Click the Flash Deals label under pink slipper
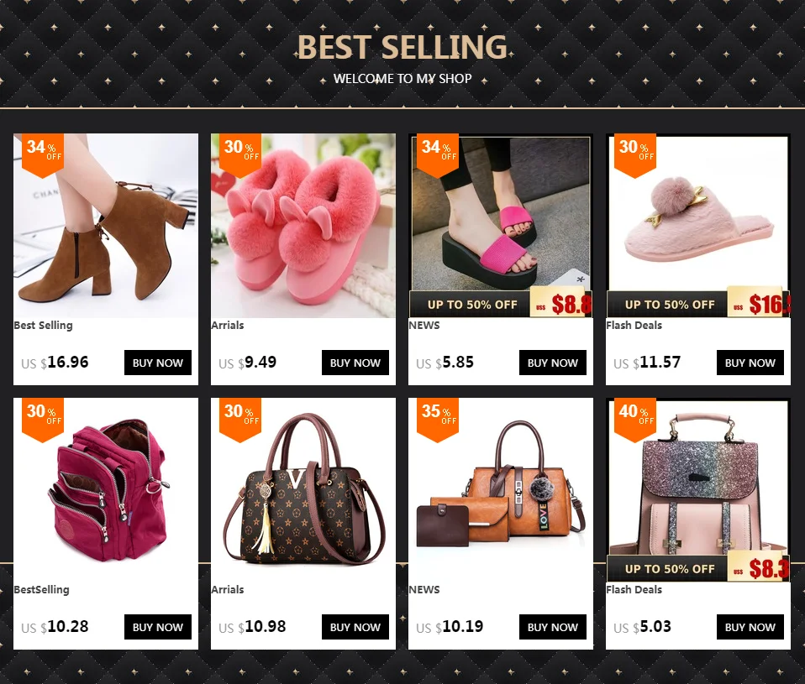This screenshot has width=805, height=684. [x=634, y=325]
